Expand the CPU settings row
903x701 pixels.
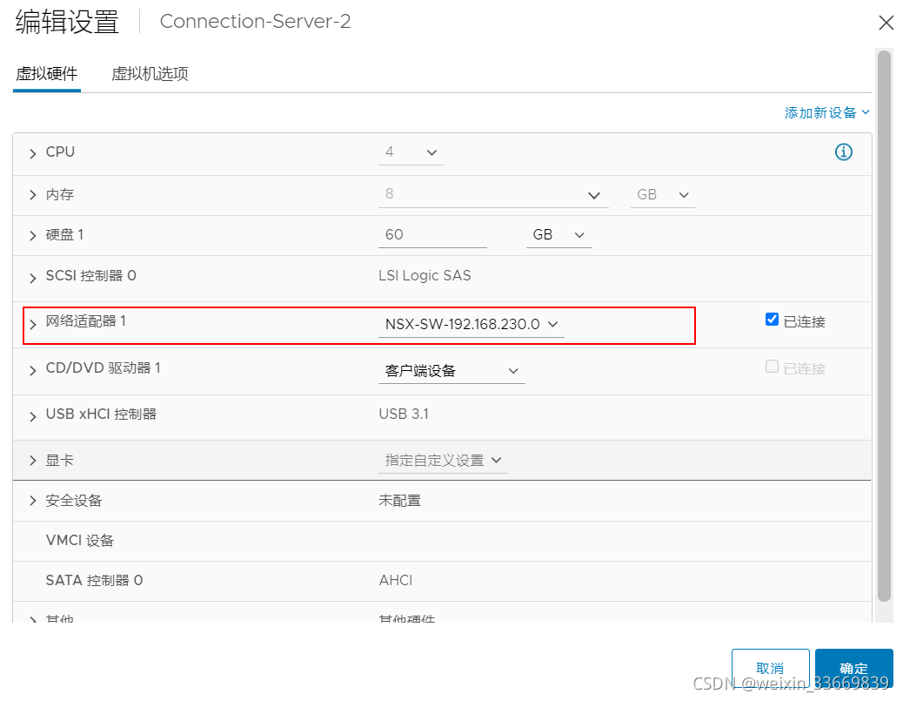(33, 153)
